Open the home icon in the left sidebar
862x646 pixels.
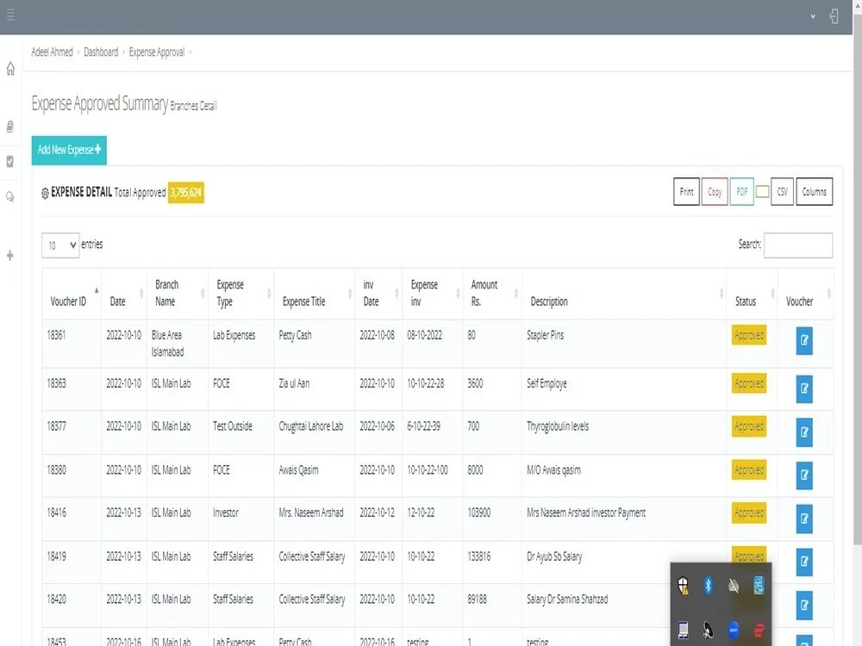coord(9,69)
